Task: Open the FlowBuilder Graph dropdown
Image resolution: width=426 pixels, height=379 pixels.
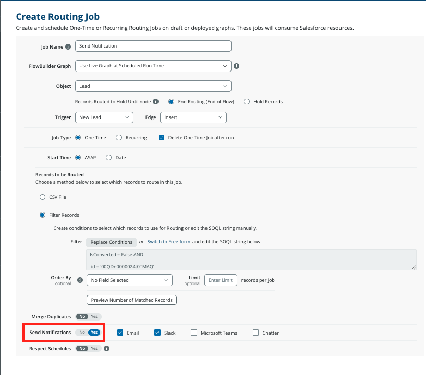Action: click(x=153, y=66)
